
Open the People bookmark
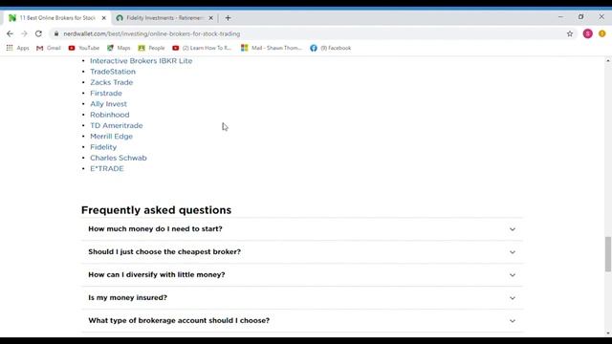[151, 48]
